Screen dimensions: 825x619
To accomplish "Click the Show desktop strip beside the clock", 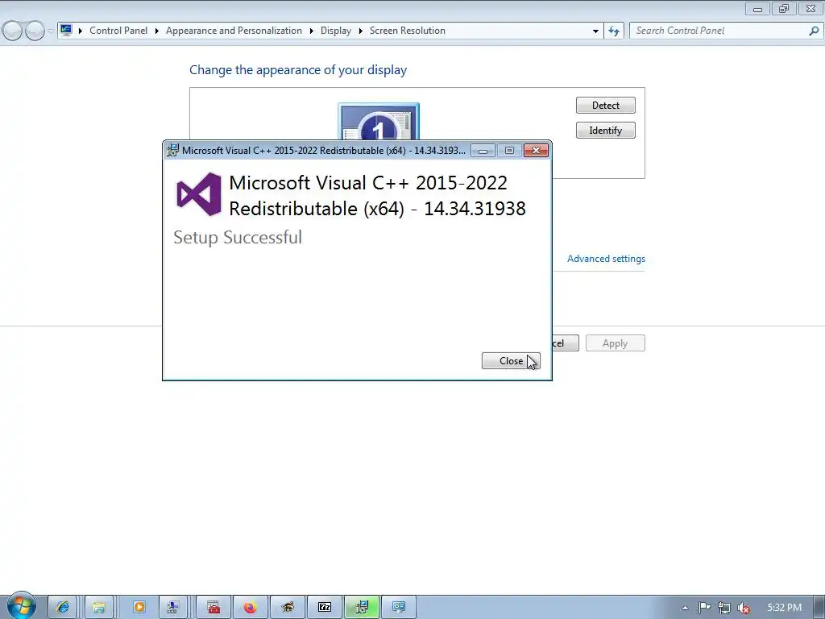I will click(821, 608).
